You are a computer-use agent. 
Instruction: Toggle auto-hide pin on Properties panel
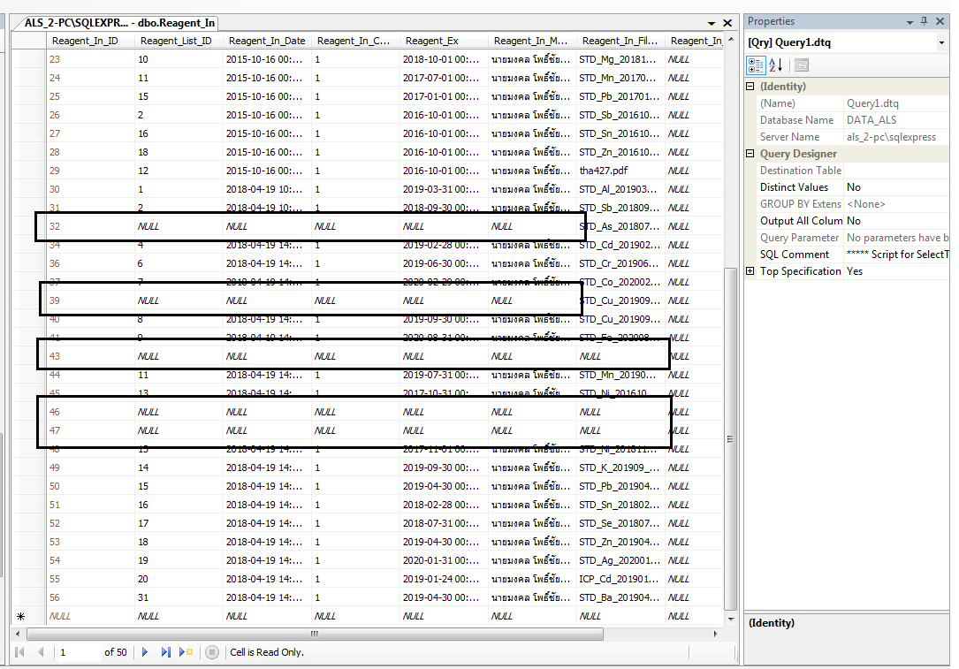[x=925, y=21]
